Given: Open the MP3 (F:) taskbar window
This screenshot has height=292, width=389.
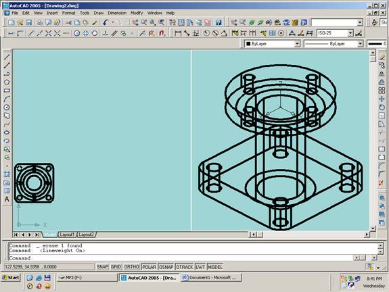Looking at the screenshot, I should (x=87, y=278).
